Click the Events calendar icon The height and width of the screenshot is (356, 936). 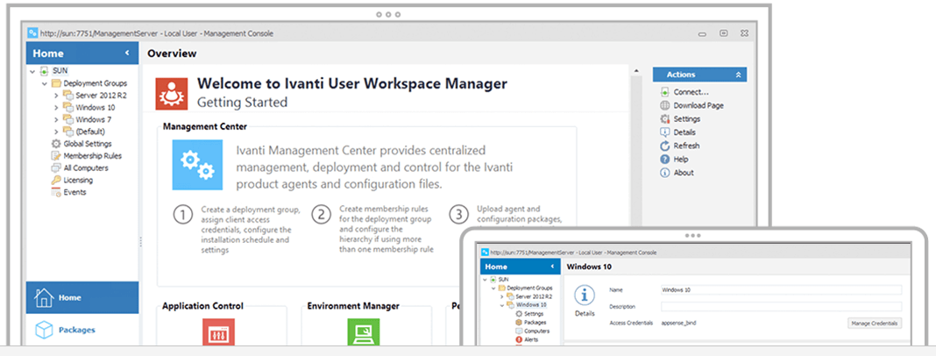[56, 192]
